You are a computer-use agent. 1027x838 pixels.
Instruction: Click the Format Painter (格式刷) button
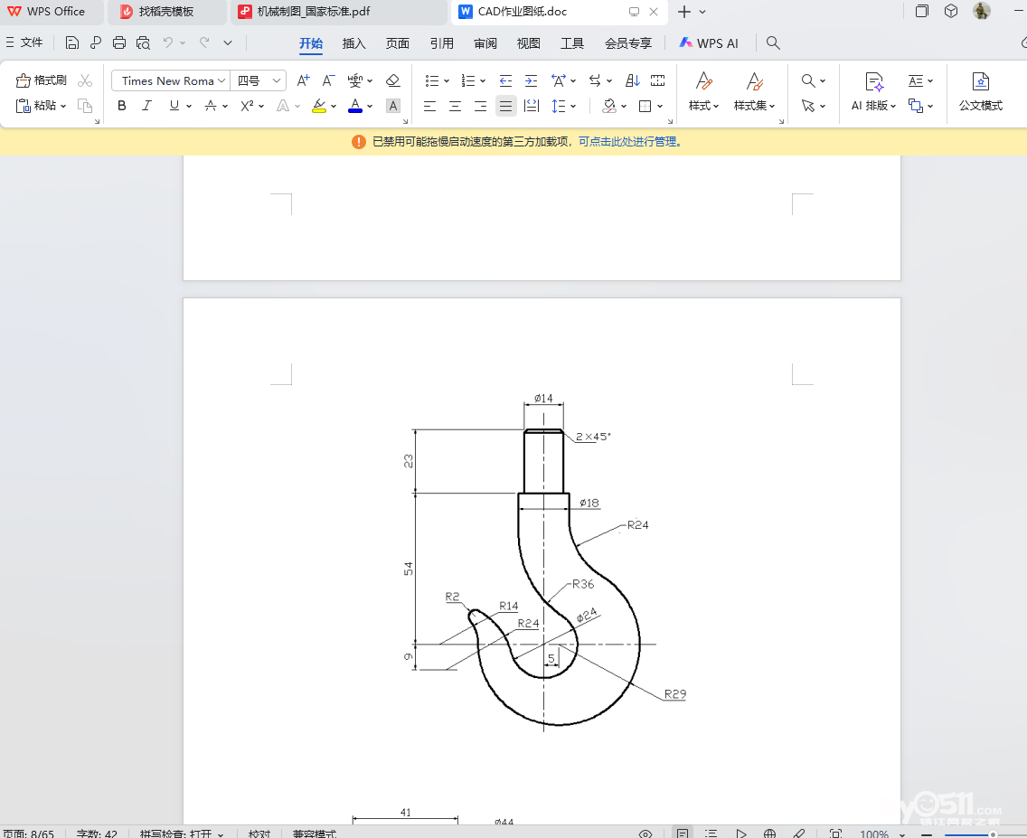click(x=42, y=80)
